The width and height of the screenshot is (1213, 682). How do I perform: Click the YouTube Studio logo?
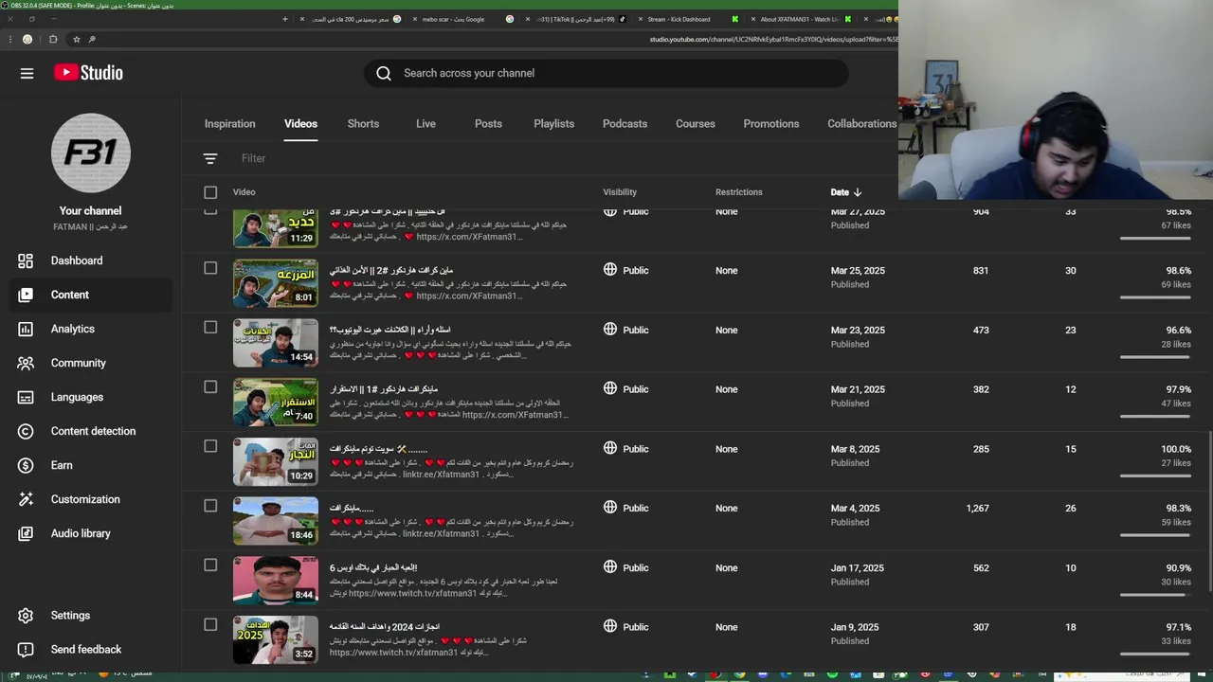pyautogui.click(x=88, y=73)
